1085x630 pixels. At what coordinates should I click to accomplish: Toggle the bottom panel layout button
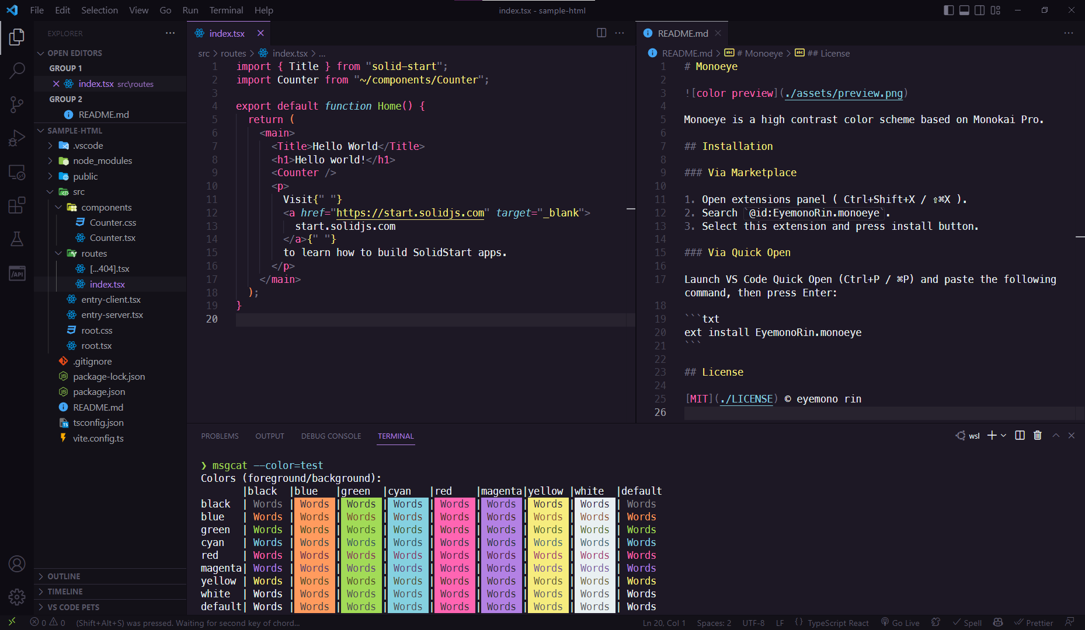tap(964, 10)
